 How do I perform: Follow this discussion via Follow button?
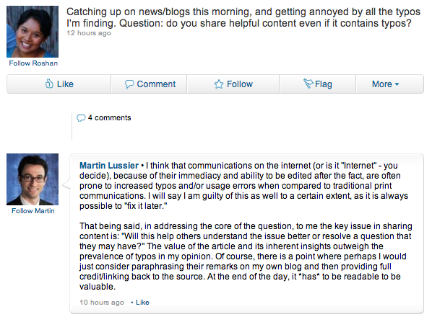233,84
